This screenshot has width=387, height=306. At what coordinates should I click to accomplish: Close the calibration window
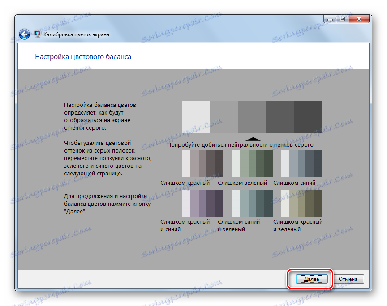[359, 19]
